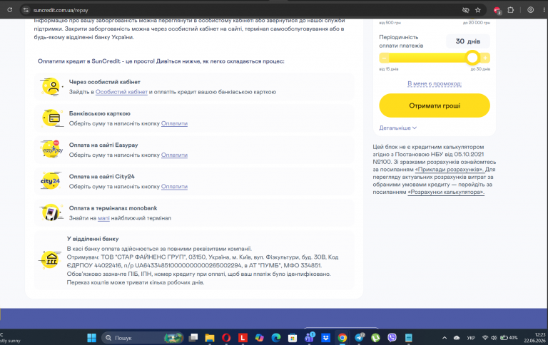Click the bank branch building icon
The height and width of the screenshot is (345, 548).
coord(51,259)
